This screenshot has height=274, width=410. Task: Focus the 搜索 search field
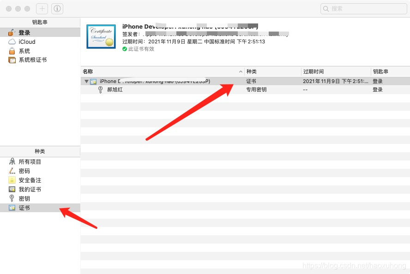363,9
